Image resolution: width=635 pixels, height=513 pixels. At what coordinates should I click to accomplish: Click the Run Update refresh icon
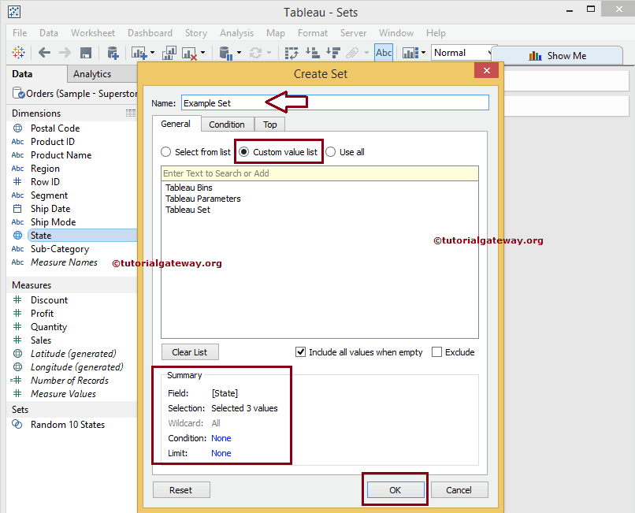(255, 53)
